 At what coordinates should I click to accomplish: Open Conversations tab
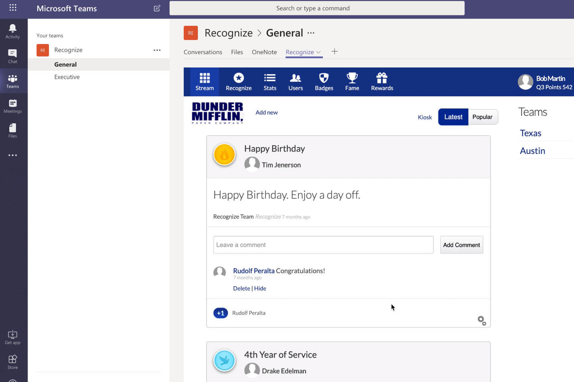pyautogui.click(x=203, y=52)
